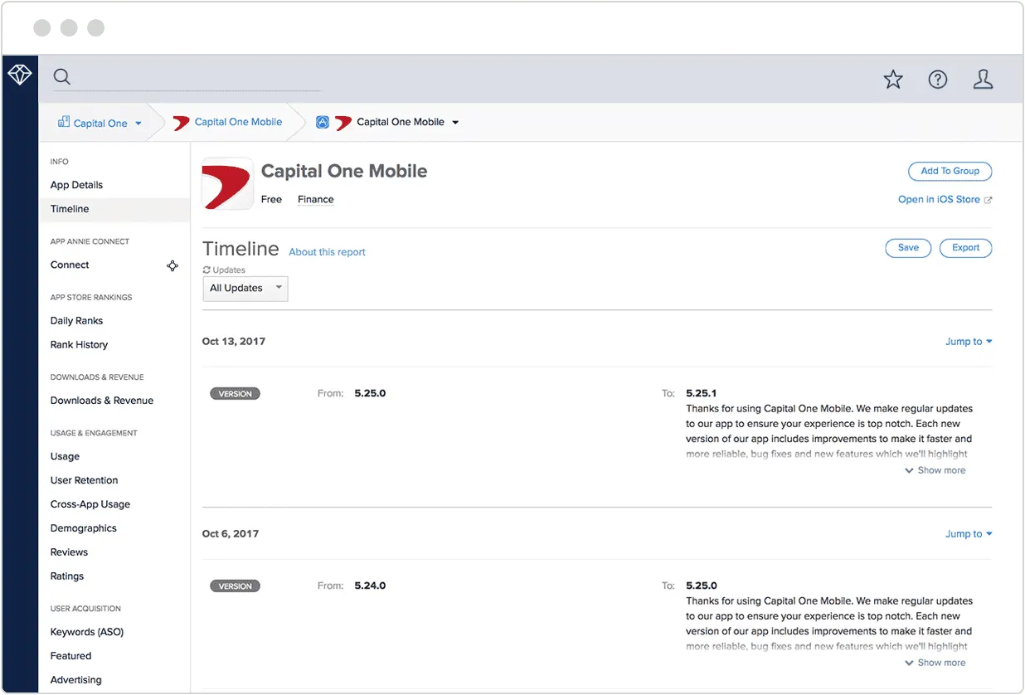
Task: Open the All Updates dropdown
Action: click(x=245, y=288)
